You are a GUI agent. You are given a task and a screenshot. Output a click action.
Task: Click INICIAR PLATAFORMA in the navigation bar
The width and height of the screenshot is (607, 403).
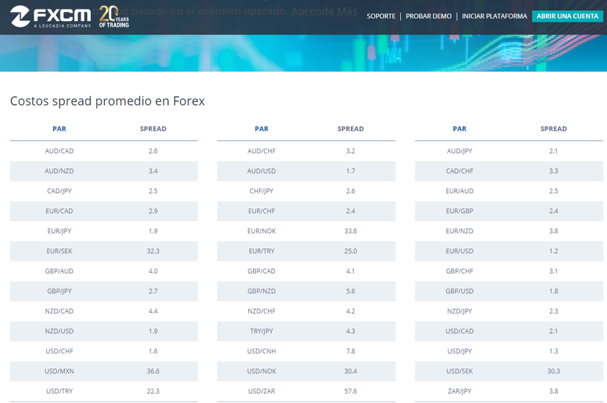[494, 16]
